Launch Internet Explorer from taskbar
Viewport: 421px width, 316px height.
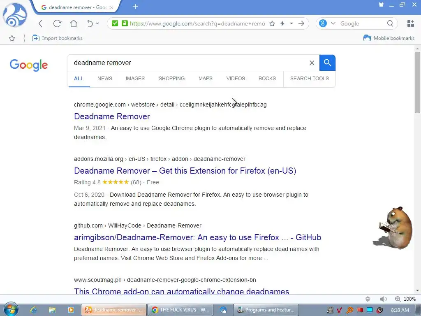33,310
